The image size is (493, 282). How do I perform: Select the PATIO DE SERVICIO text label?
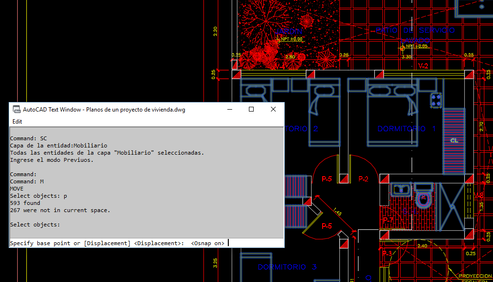[415, 30]
